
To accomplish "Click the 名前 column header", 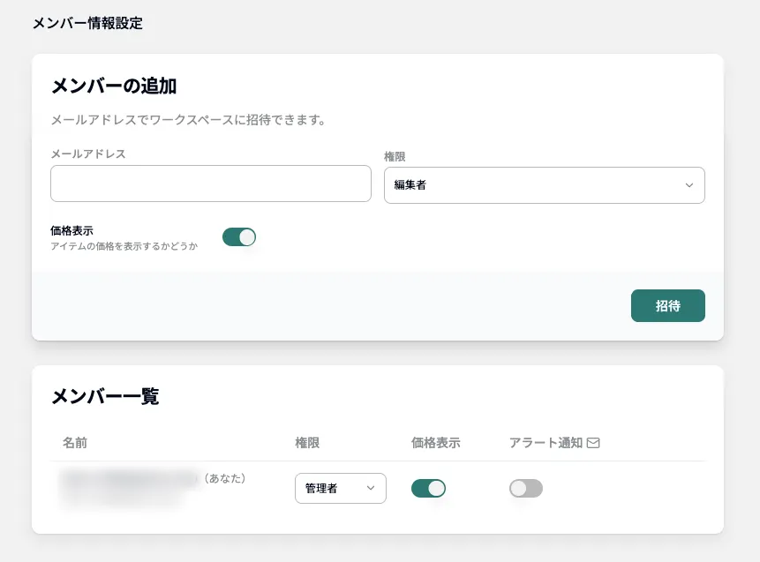I will (x=75, y=442).
